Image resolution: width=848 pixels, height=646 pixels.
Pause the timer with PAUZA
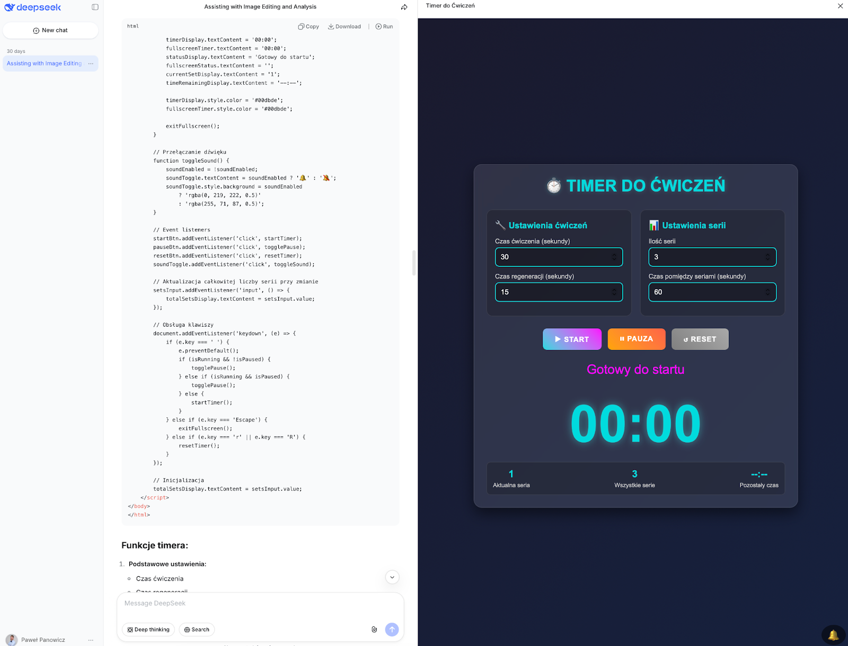[637, 339]
